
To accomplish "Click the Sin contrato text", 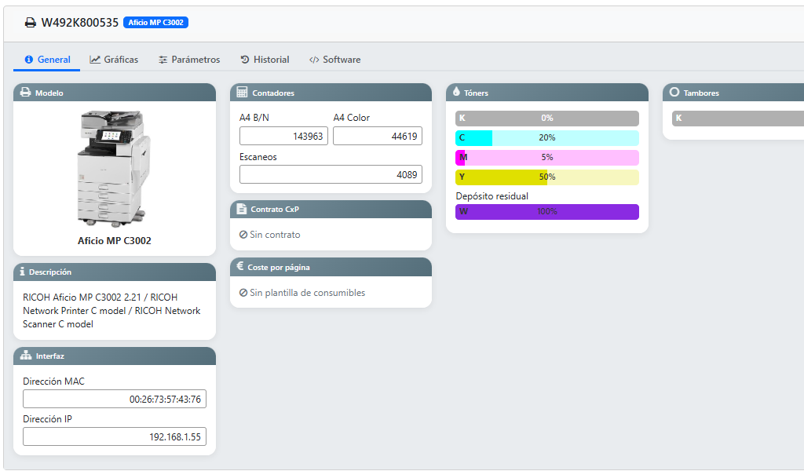I will click(275, 235).
